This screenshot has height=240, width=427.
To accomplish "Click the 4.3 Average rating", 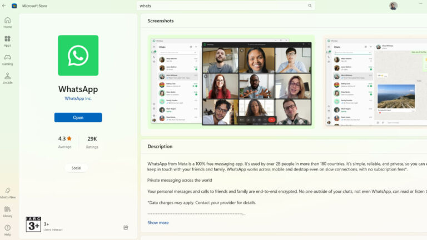I will 64,142.
